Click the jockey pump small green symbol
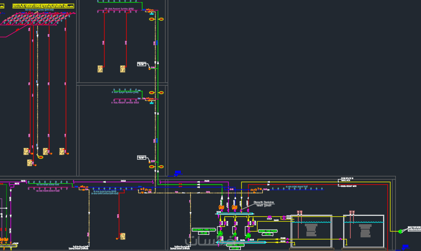Viewport: 421px width, 251px height. 234,234
